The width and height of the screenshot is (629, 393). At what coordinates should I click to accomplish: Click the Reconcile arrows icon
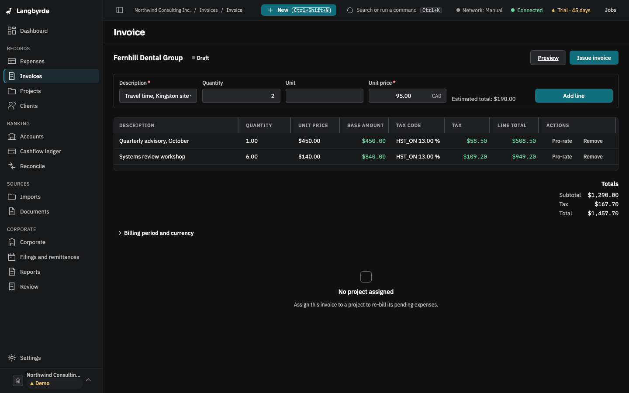click(12, 166)
